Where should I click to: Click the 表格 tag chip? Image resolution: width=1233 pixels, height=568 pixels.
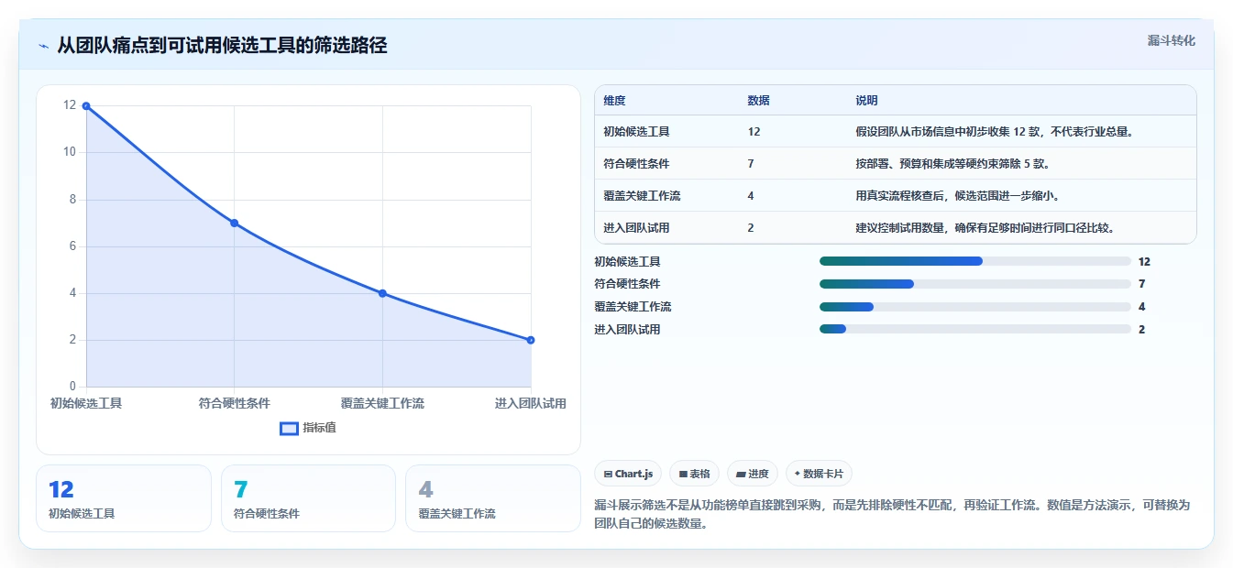[x=695, y=474]
